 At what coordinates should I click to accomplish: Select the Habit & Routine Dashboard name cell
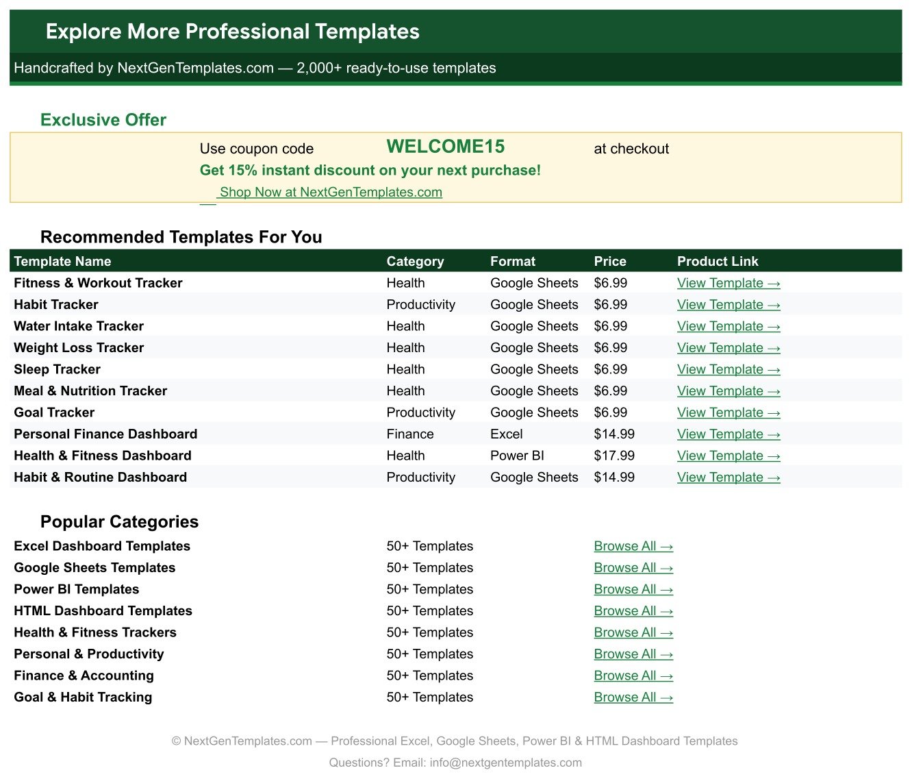click(100, 478)
